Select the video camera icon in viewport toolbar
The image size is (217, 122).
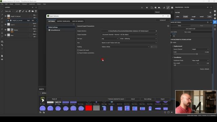click(159, 7)
